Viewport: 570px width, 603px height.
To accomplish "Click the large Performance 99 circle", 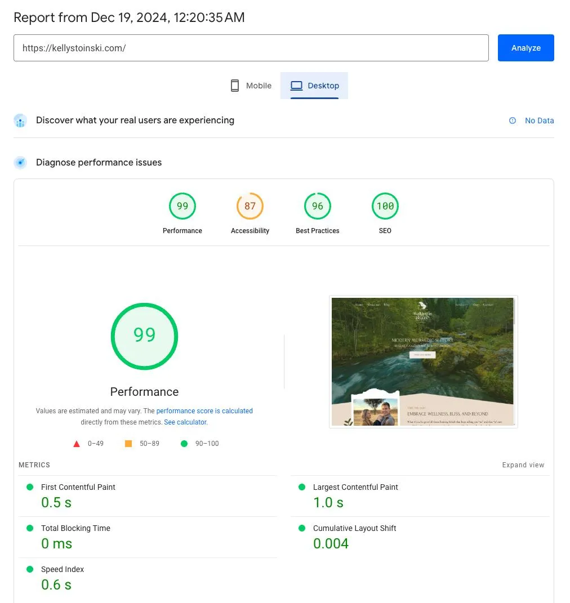I will [144, 336].
